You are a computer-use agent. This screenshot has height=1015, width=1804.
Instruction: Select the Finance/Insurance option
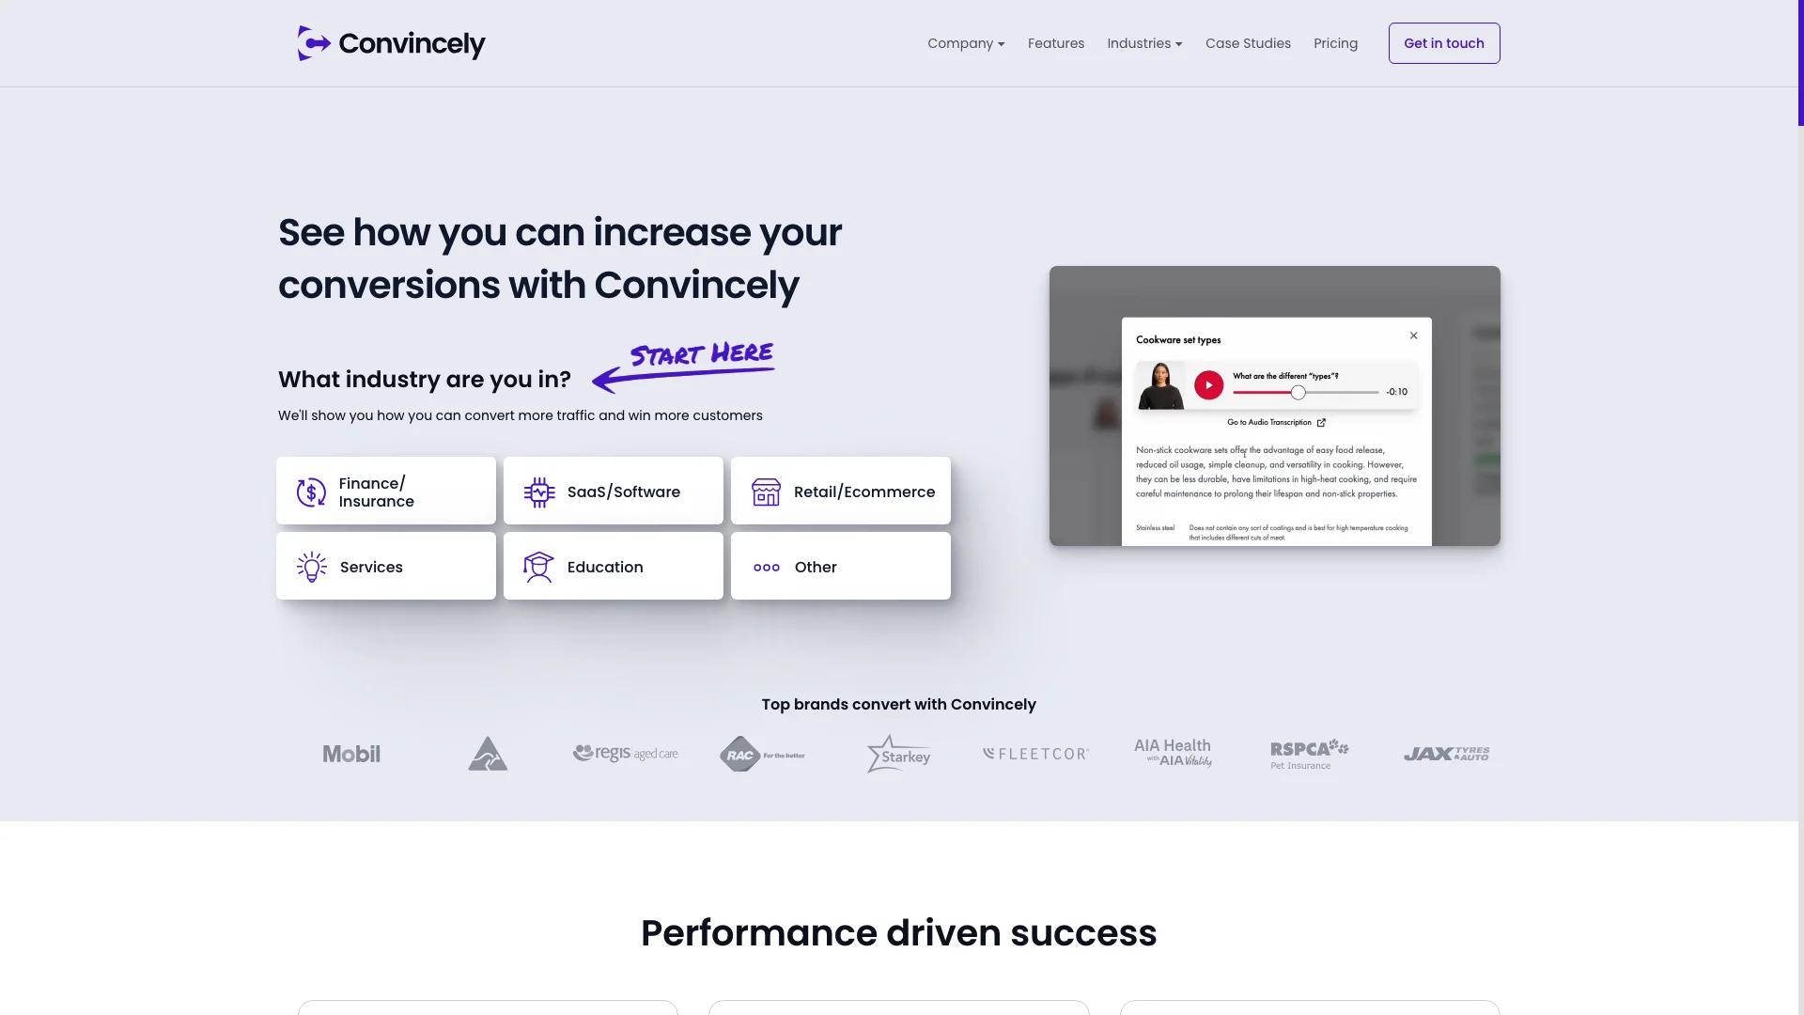click(x=385, y=490)
